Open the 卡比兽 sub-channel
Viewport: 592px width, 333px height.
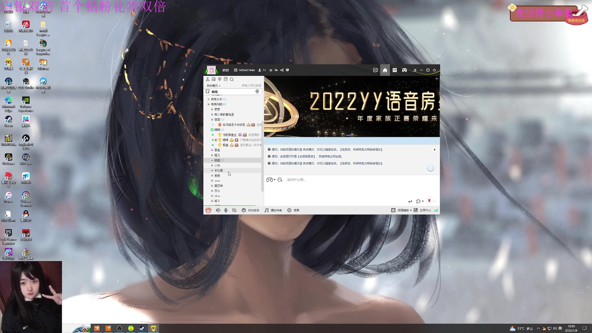pos(219,171)
